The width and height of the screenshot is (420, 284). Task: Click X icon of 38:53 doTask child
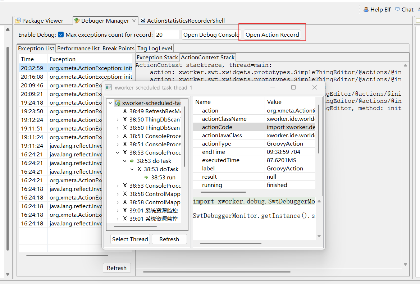tap(139, 169)
